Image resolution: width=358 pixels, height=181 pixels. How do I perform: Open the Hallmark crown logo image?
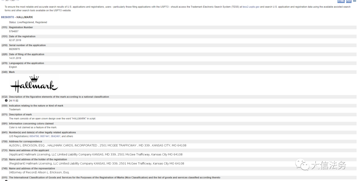(x=34, y=84)
